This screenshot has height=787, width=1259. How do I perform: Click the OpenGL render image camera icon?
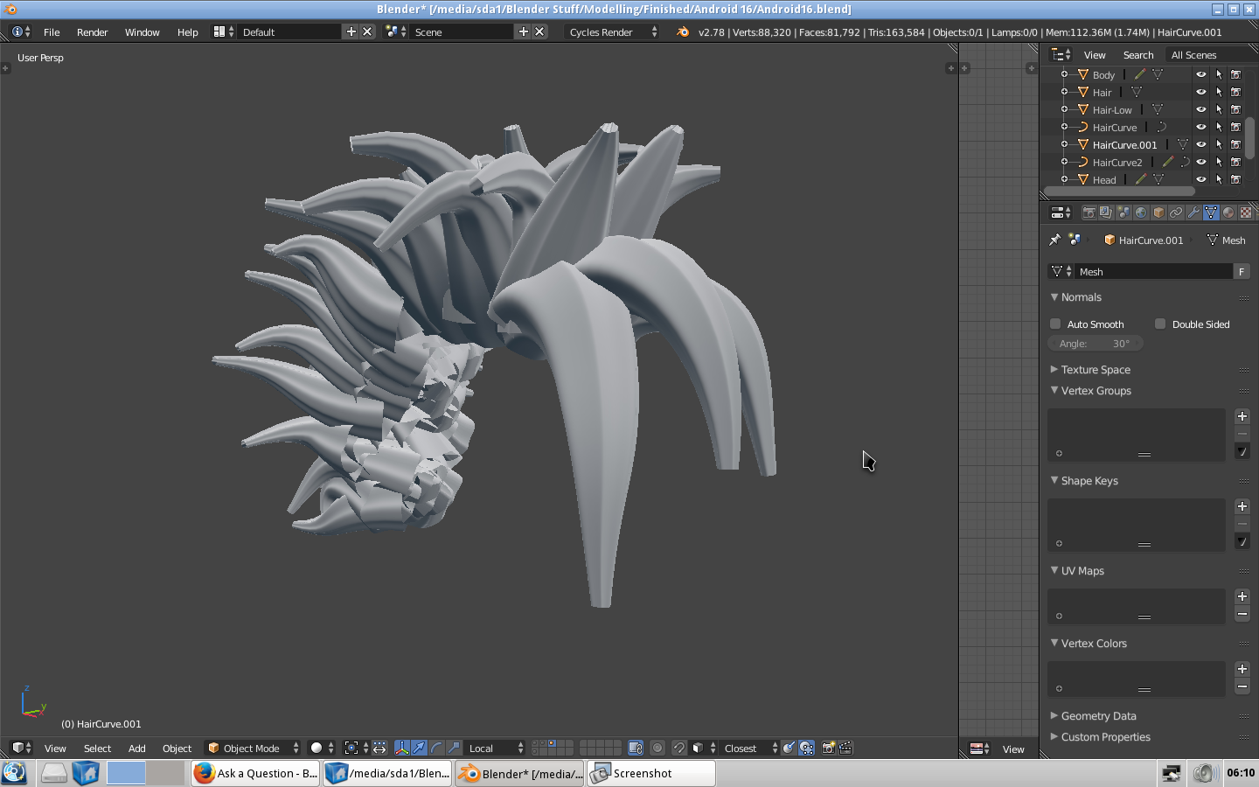point(828,748)
